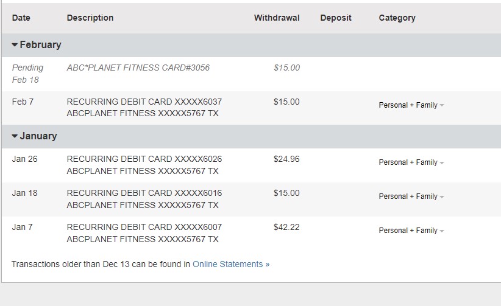Click the Deposit column header
This screenshot has height=306, width=501.
click(x=336, y=18)
